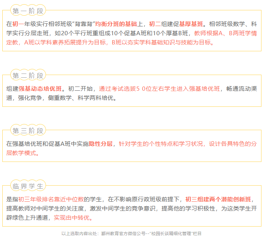Viewport: 263px width, 240px height.
Task: Click red text 初三年级排名靠近中位数
Action: tap(51, 199)
